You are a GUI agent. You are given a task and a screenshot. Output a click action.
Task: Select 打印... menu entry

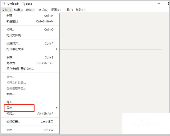point(30,114)
